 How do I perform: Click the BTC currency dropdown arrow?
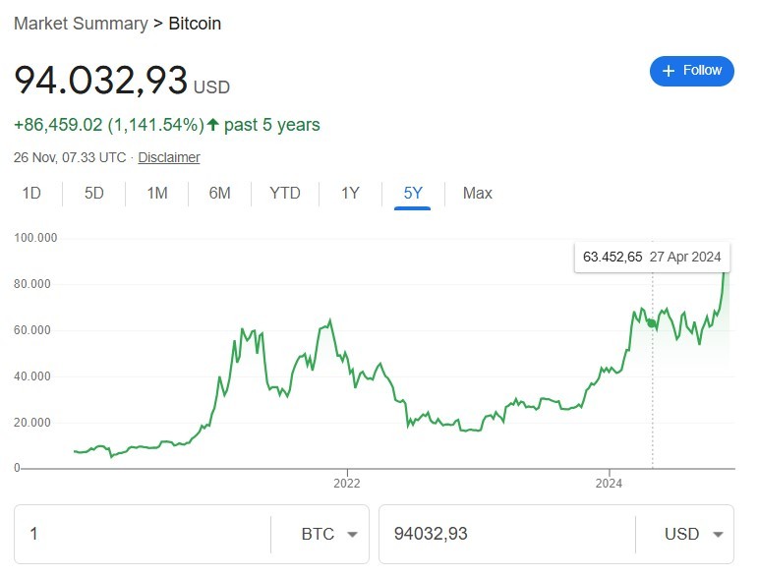(353, 535)
